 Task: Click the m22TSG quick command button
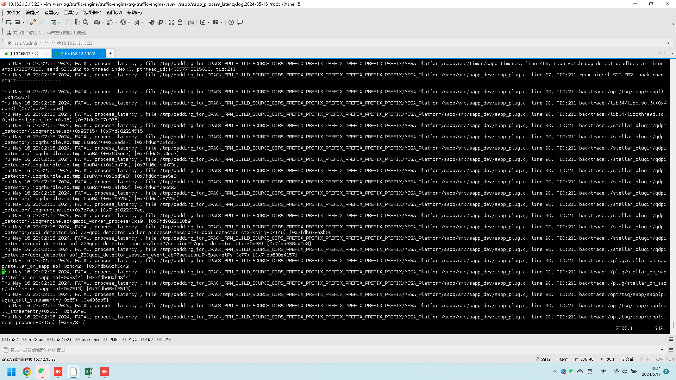pyautogui.click(x=60, y=340)
